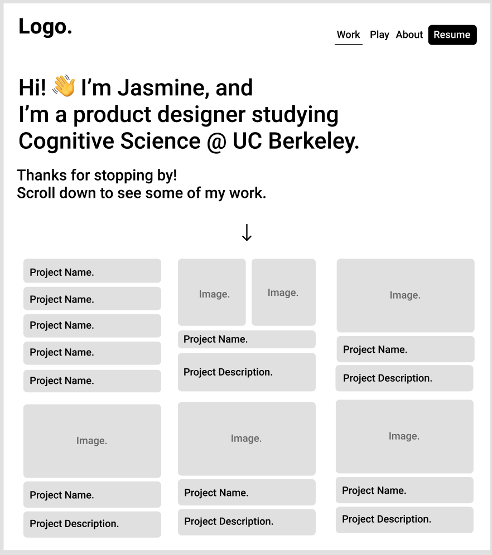Open the Work navigation tab
This screenshot has height=555, width=492.
pos(348,35)
